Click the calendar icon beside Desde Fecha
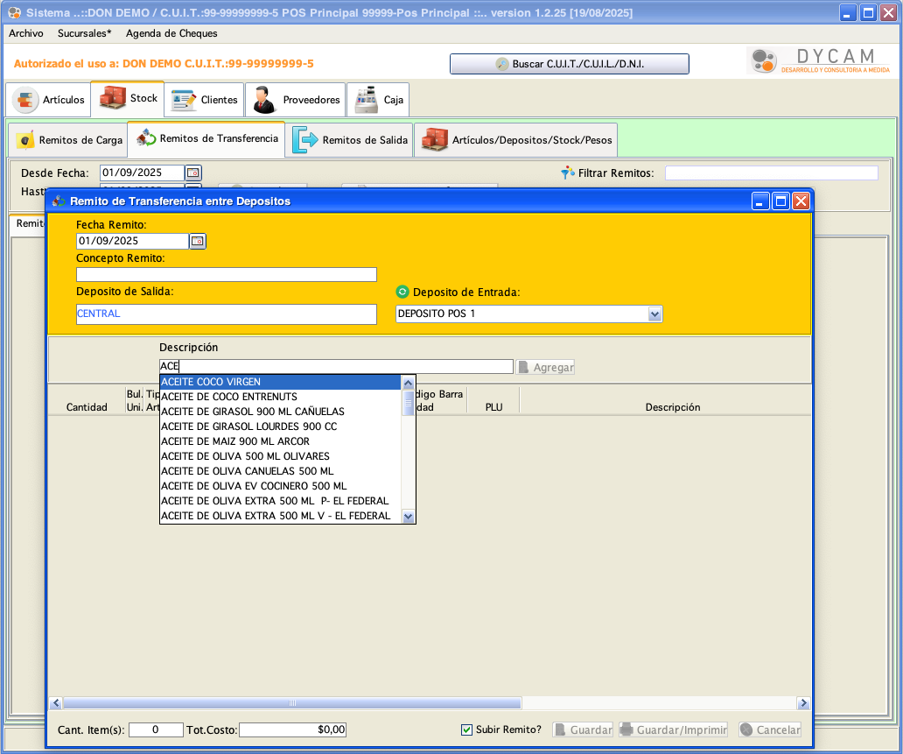 pyautogui.click(x=193, y=173)
